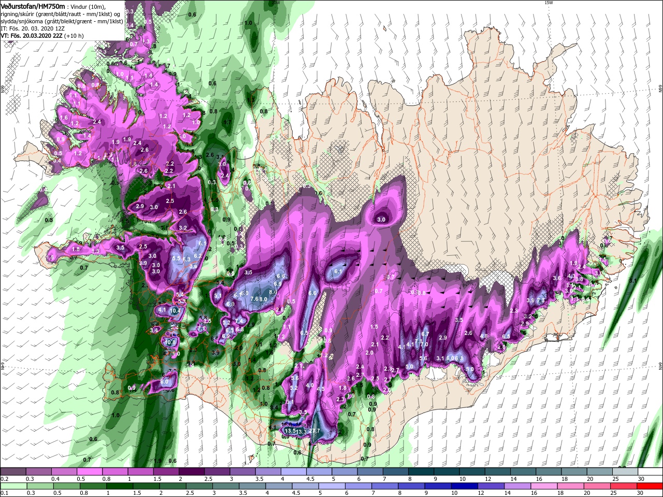Click the 27.7 precipitation value on the map
Image resolution: width=663 pixels, height=497 pixels.
(x=315, y=431)
